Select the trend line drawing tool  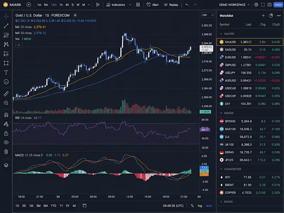pyautogui.click(x=6, y=26)
